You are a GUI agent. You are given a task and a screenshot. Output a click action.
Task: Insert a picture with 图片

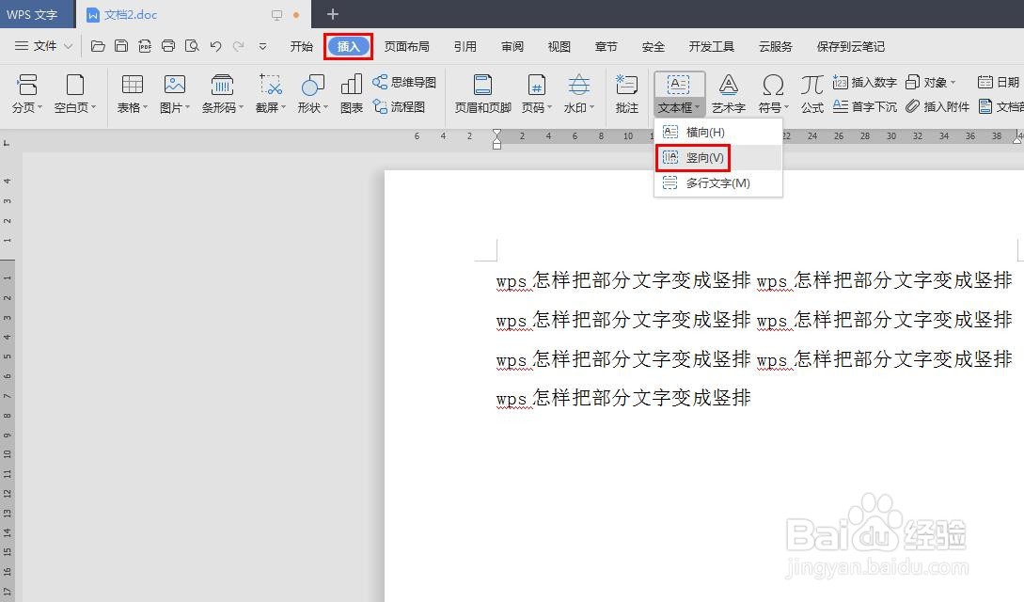[174, 93]
